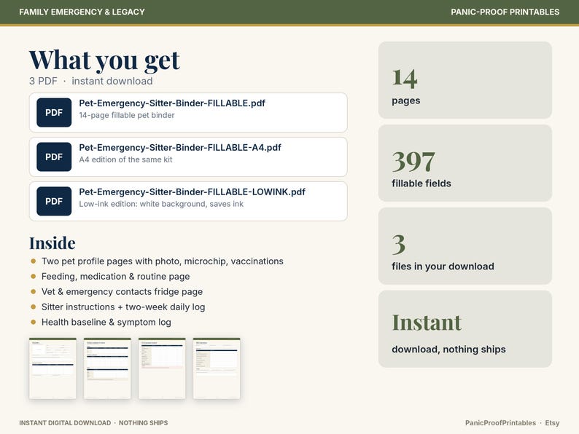Select the file name Pet-Emergency-Sitter-Binder-FILLABLE-LOWINK.pdf
Screen dimensions: 579x434
click(x=192, y=192)
